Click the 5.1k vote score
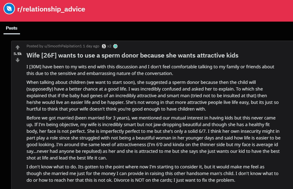Viewport: 293px width, 189px height. point(17,54)
